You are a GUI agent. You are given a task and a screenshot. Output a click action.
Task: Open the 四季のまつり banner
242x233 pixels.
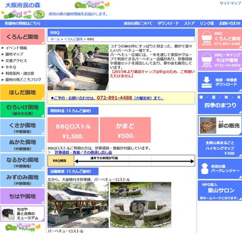pyautogui.click(x=220, y=104)
